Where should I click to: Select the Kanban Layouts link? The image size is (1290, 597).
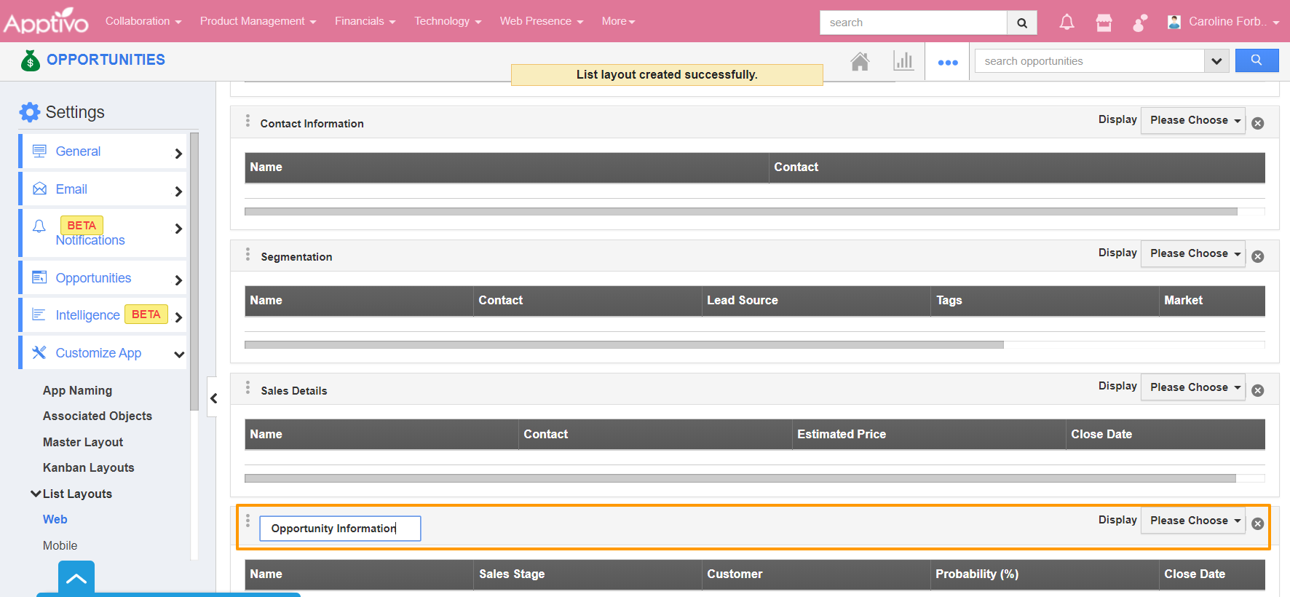[x=88, y=467]
